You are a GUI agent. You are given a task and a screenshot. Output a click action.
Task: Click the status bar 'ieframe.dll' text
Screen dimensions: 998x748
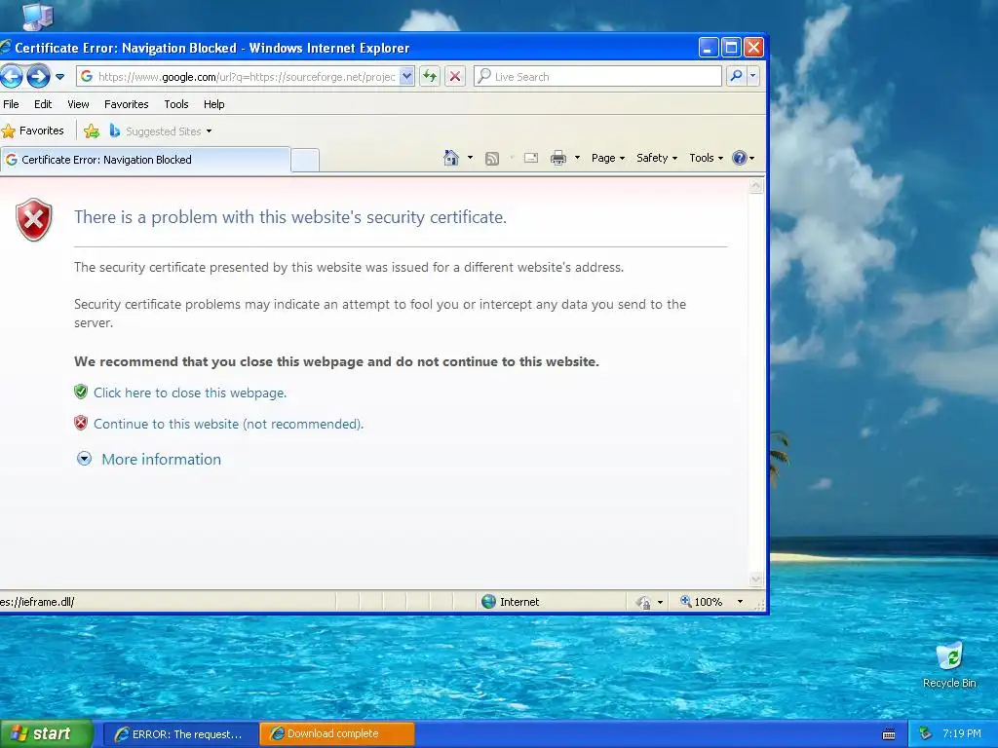pyautogui.click(x=38, y=602)
